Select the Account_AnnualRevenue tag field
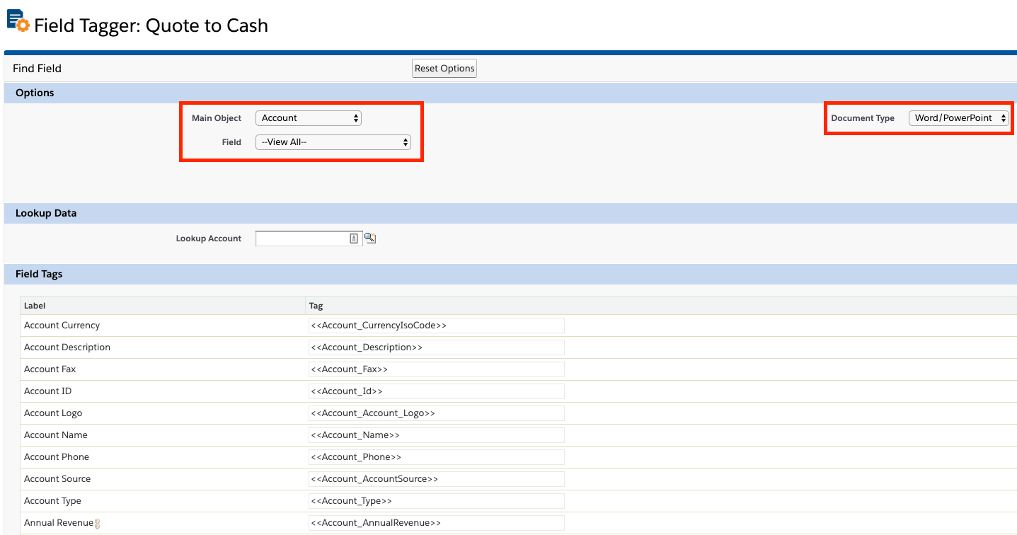The width and height of the screenshot is (1017, 535). click(437, 523)
